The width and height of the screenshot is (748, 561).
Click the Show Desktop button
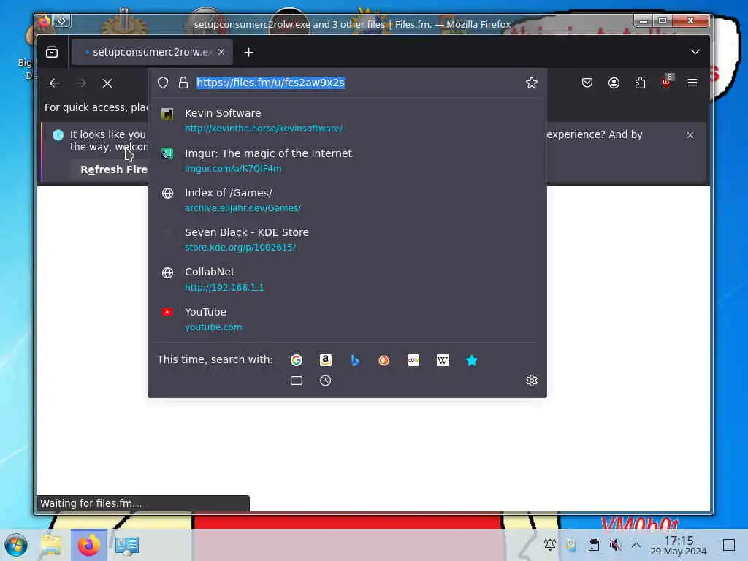click(729, 545)
